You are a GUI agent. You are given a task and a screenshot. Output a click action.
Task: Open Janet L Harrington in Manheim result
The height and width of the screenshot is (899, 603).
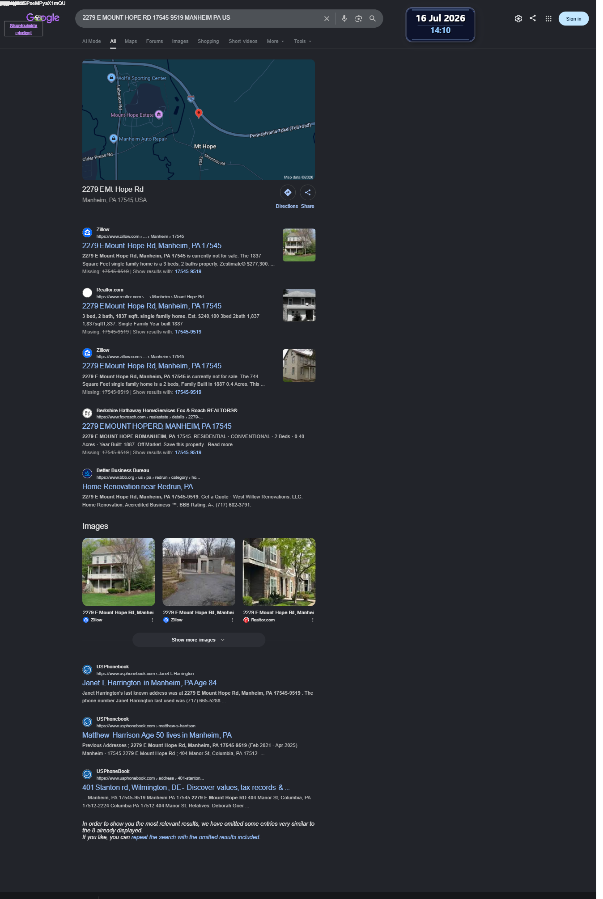(x=149, y=683)
